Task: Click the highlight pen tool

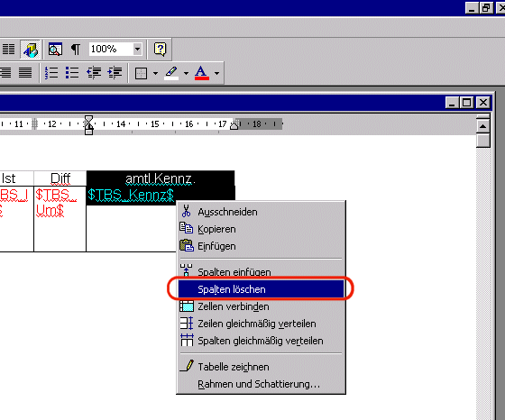Action: [171, 73]
